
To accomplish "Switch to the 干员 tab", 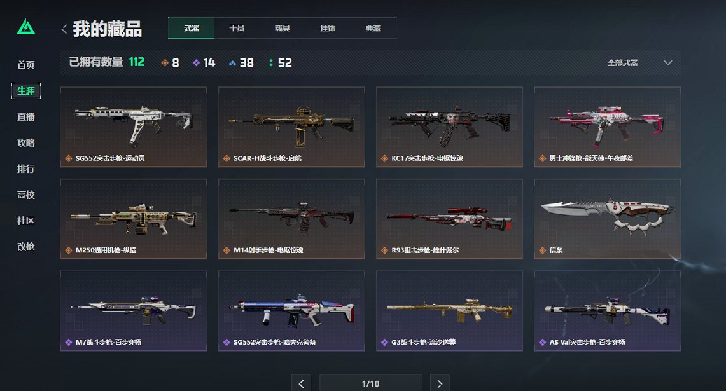I will point(237,28).
